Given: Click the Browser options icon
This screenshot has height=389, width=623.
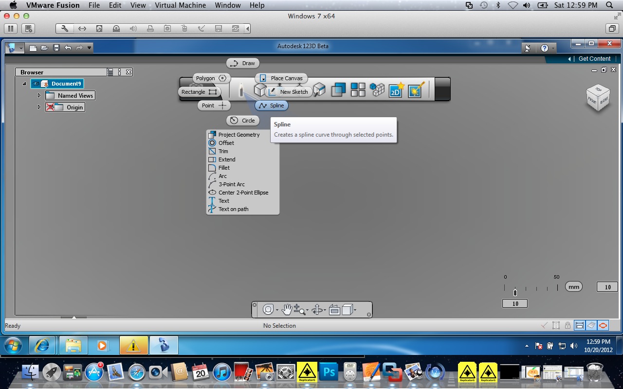Looking at the screenshot, I should (120, 72).
